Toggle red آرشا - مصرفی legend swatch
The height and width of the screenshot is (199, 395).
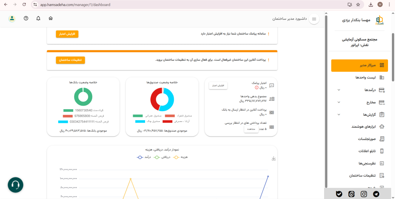(x=167, y=121)
